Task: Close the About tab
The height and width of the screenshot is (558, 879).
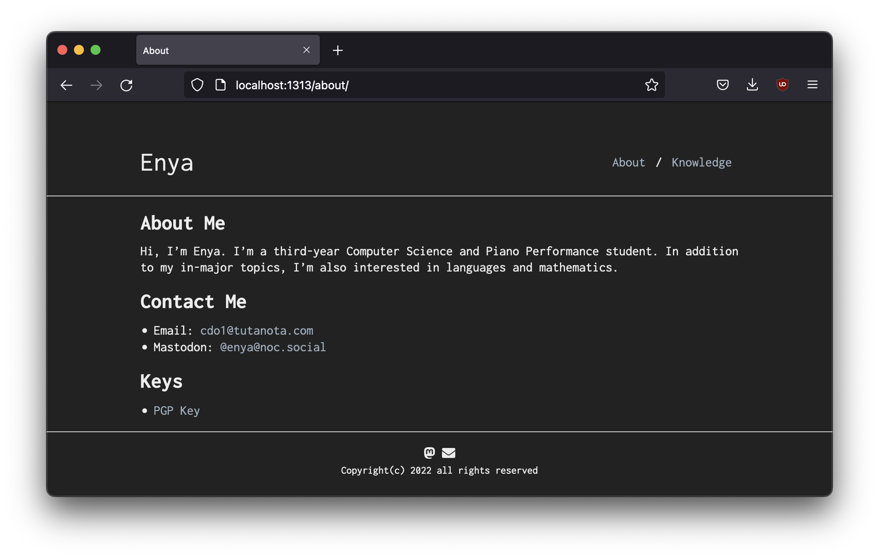Action: (307, 50)
